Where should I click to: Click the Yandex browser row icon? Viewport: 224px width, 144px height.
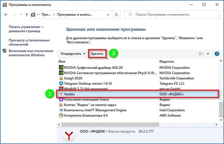click(x=61, y=94)
